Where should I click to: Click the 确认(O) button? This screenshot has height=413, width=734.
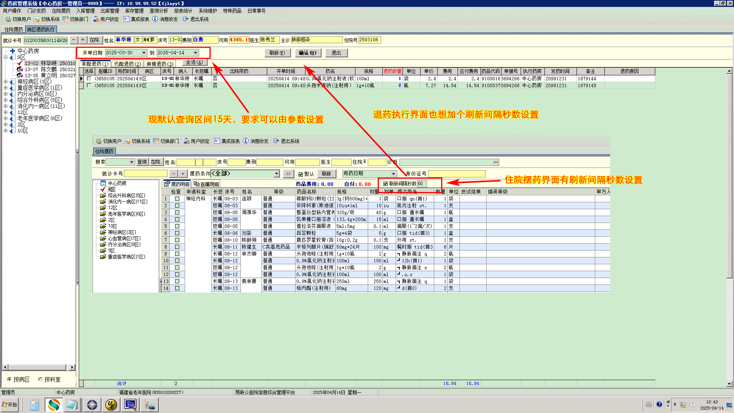[308, 53]
